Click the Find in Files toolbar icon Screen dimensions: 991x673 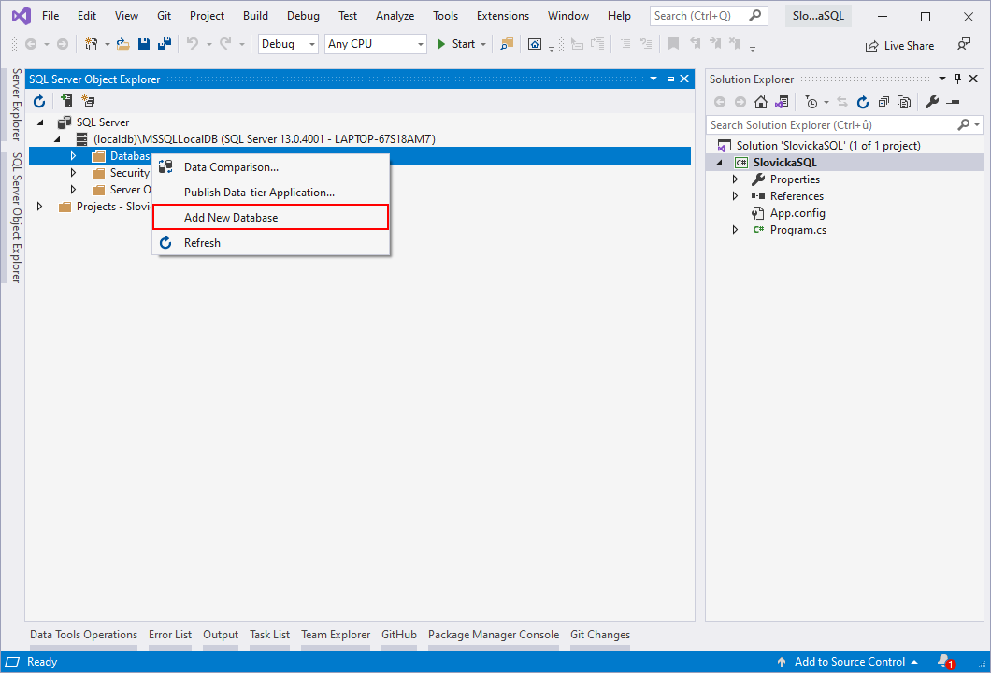point(506,44)
